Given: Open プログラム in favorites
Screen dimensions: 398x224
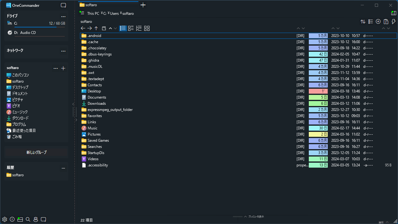Looking at the screenshot, I should pos(16,124).
